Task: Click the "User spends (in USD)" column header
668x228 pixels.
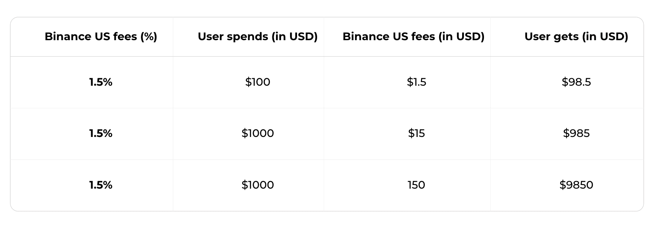Action: (x=258, y=36)
